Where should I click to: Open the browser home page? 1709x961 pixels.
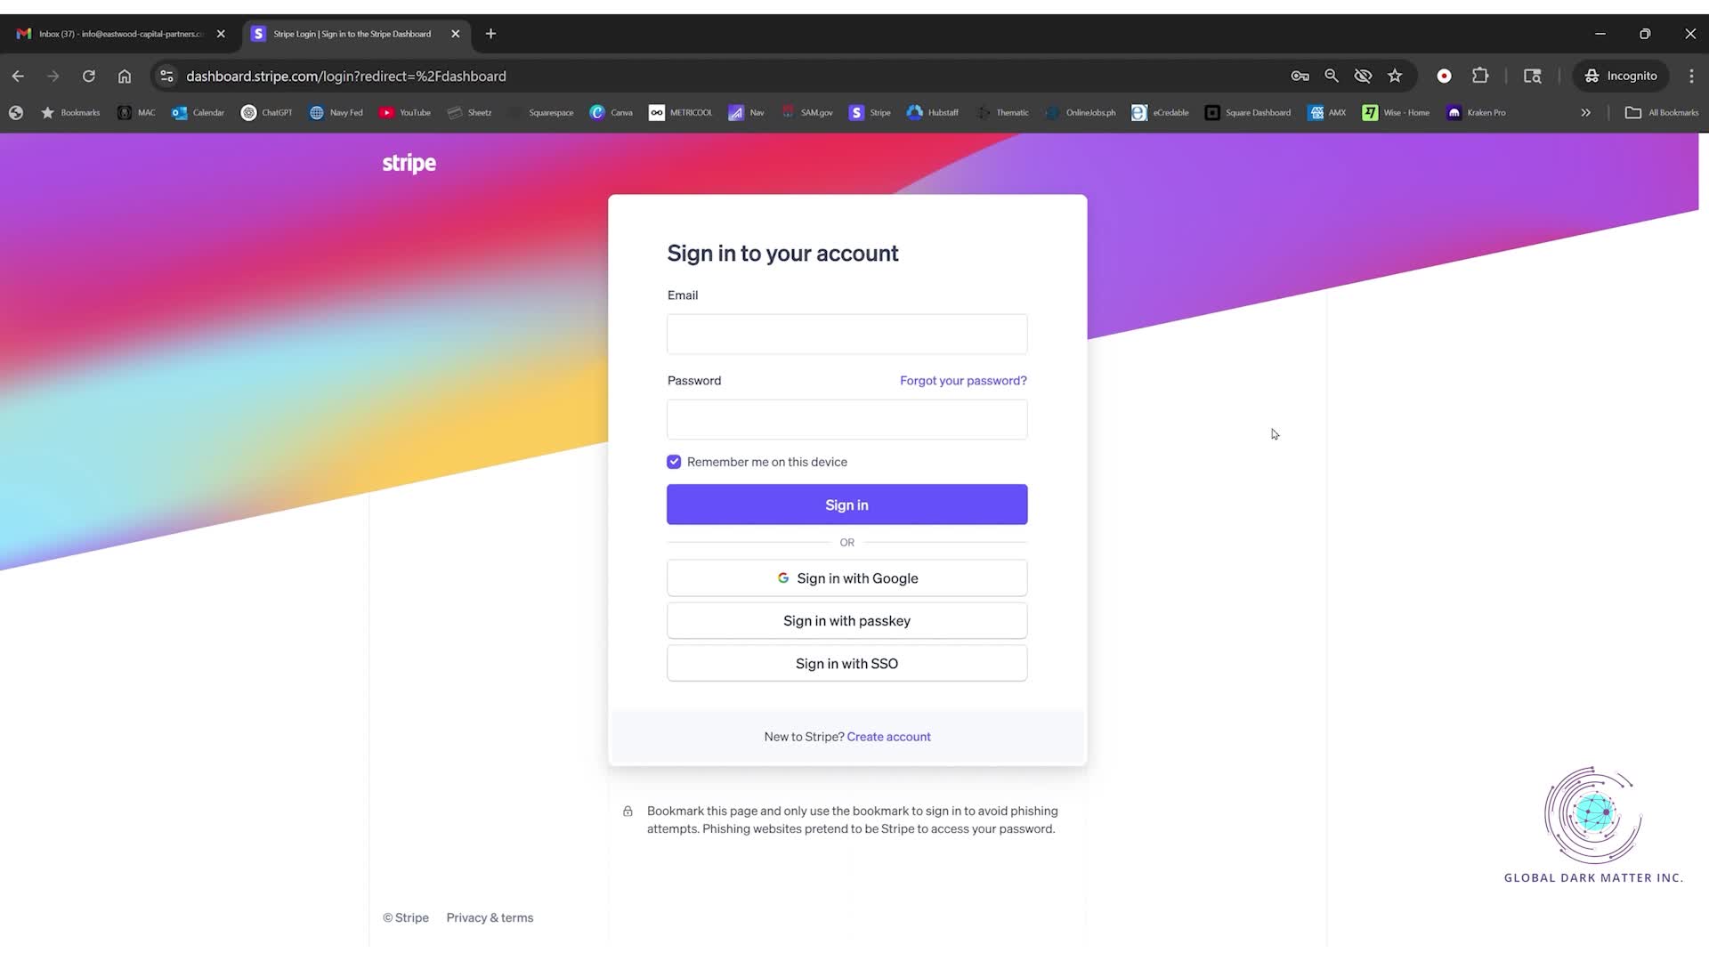coord(125,77)
